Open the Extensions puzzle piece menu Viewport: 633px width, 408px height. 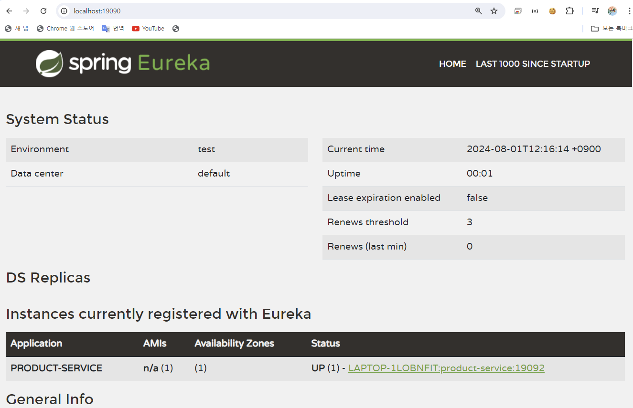tap(569, 11)
